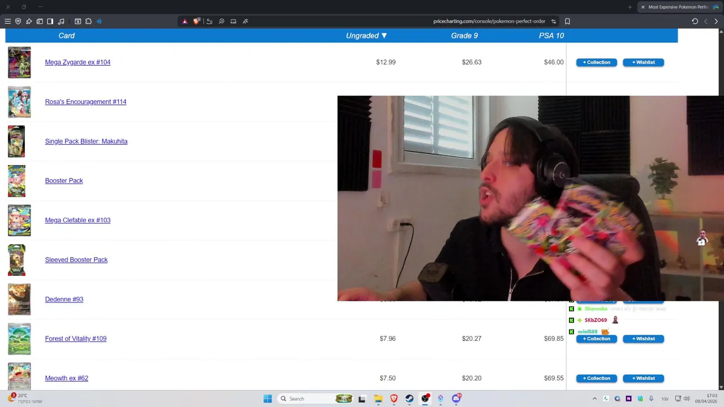Bookmark this page
Viewport: 724px width, 407px height.
click(x=567, y=21)
